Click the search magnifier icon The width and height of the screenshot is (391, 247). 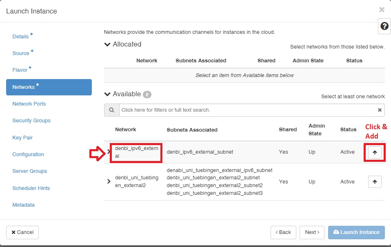[x=111, y=110]
